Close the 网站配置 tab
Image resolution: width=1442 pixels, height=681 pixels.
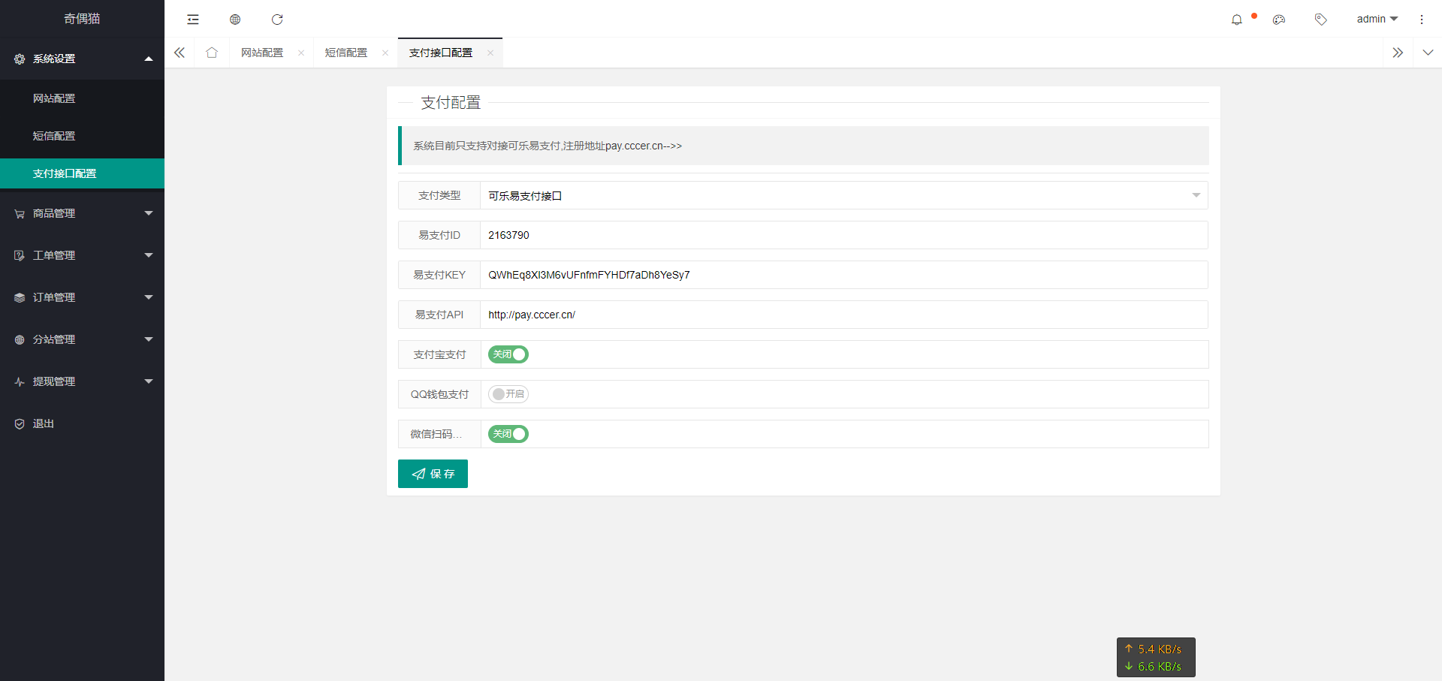click(x=301, y=53)
